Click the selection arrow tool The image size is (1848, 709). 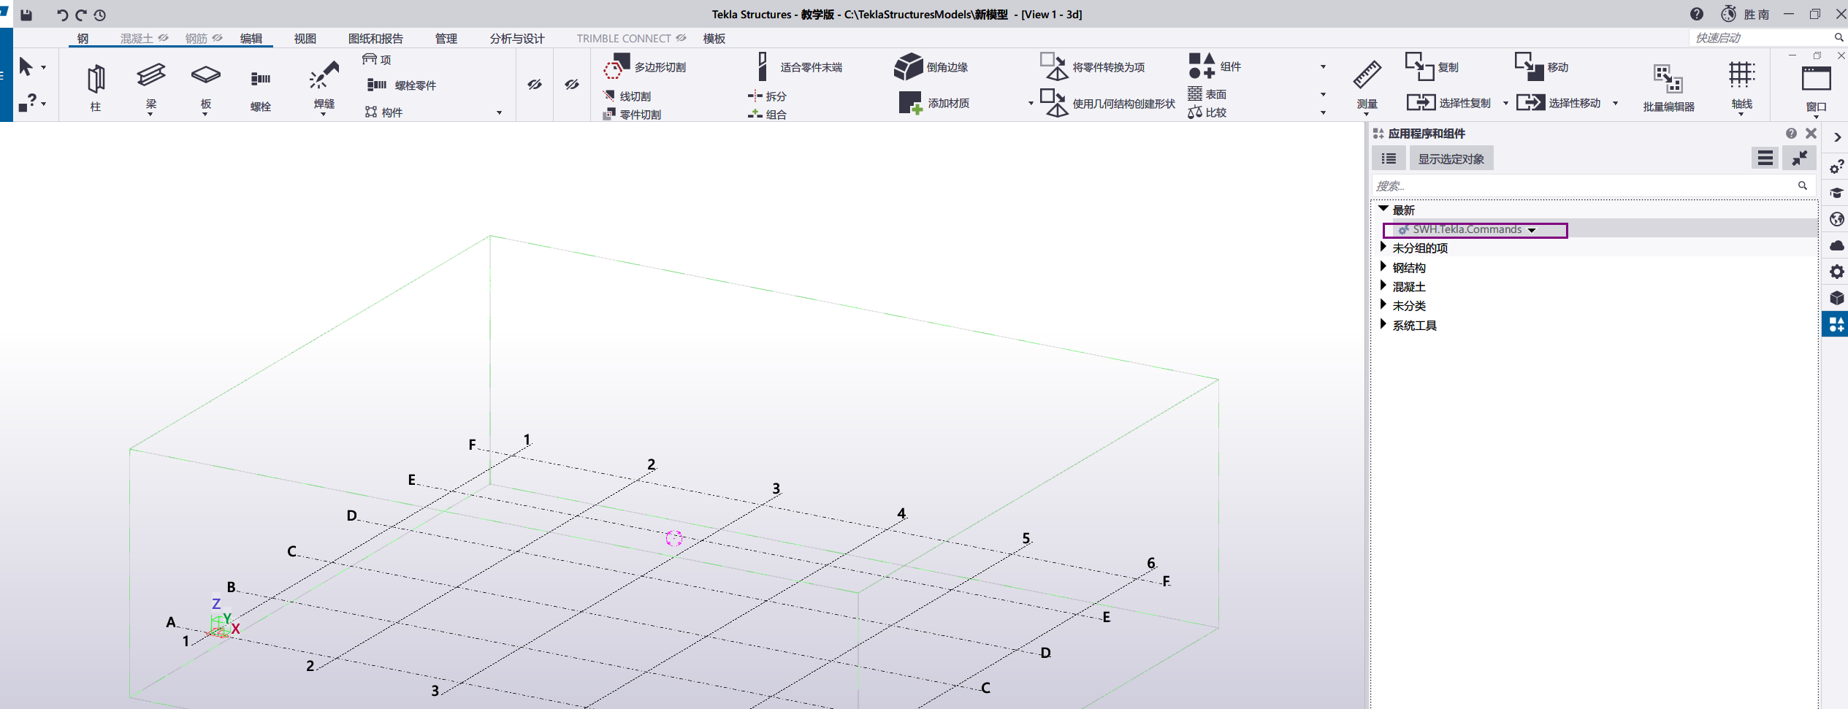point(26,67)
